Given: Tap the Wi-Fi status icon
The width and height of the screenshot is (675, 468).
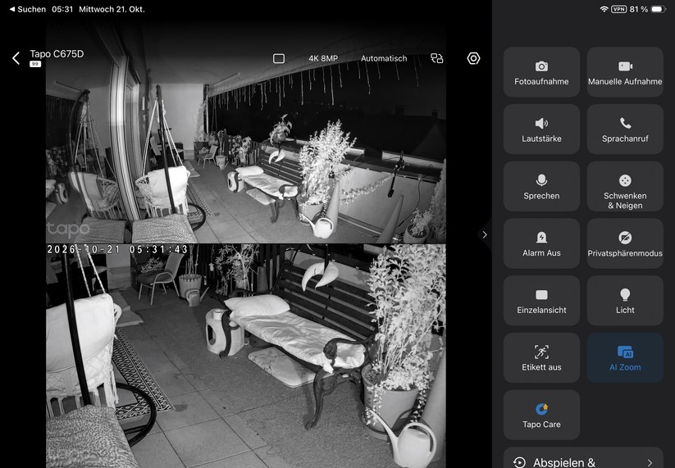Looking at the screenshot, I should click(x=604, y=9).
